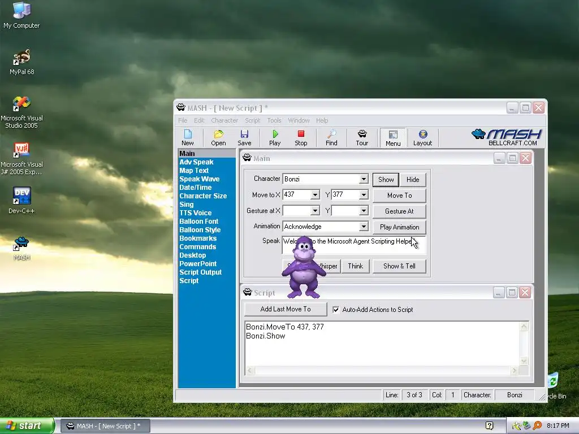Select TTS Voice in sidebar
Image resolution: width=579 pixels, height=434 pixels.
pos(195,213)
